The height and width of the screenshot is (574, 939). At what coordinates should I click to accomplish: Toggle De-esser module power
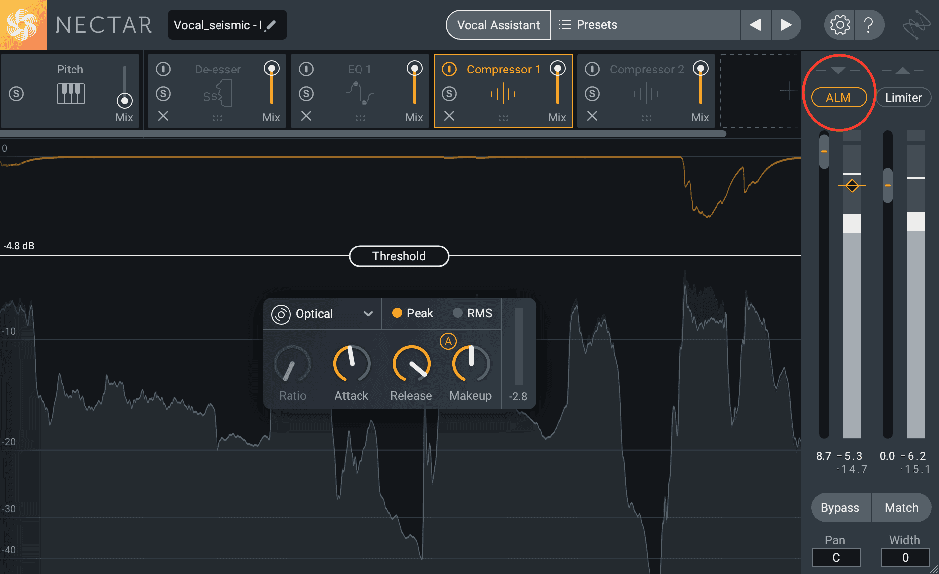click(x=163, y=69)
